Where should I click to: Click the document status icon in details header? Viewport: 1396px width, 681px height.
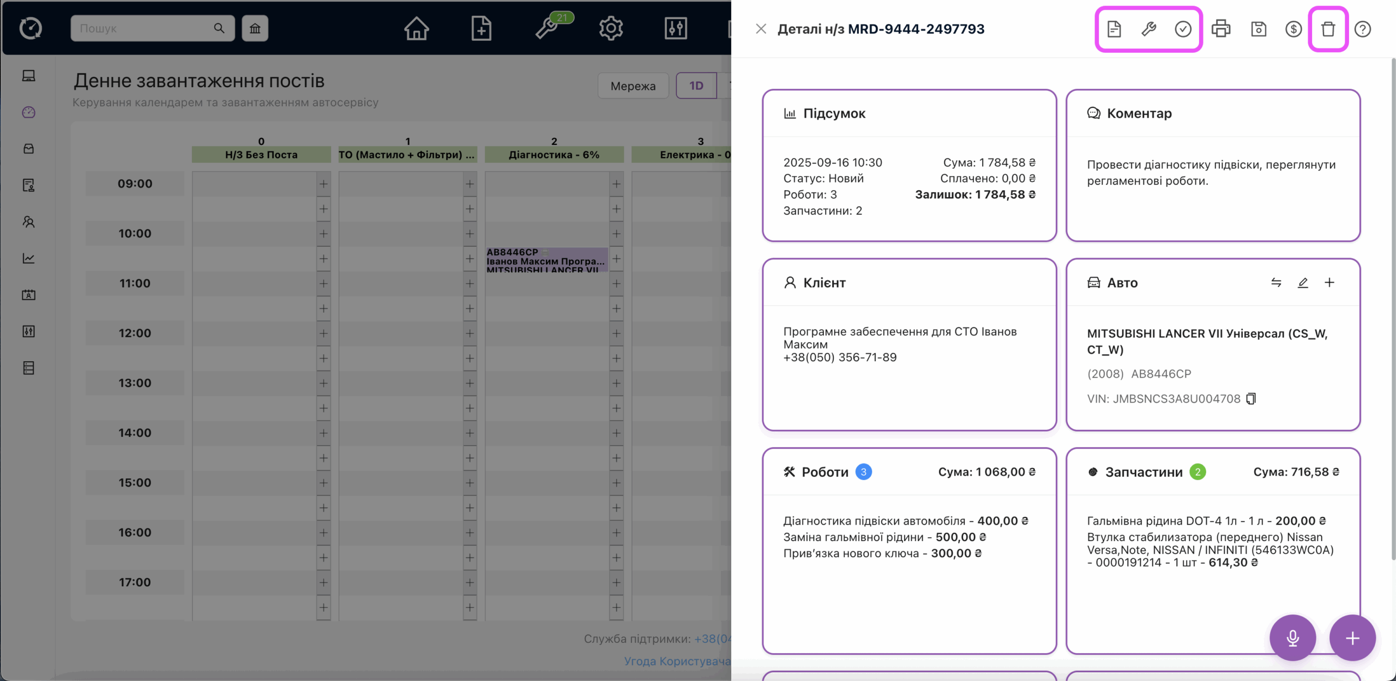click(1114, 29)
